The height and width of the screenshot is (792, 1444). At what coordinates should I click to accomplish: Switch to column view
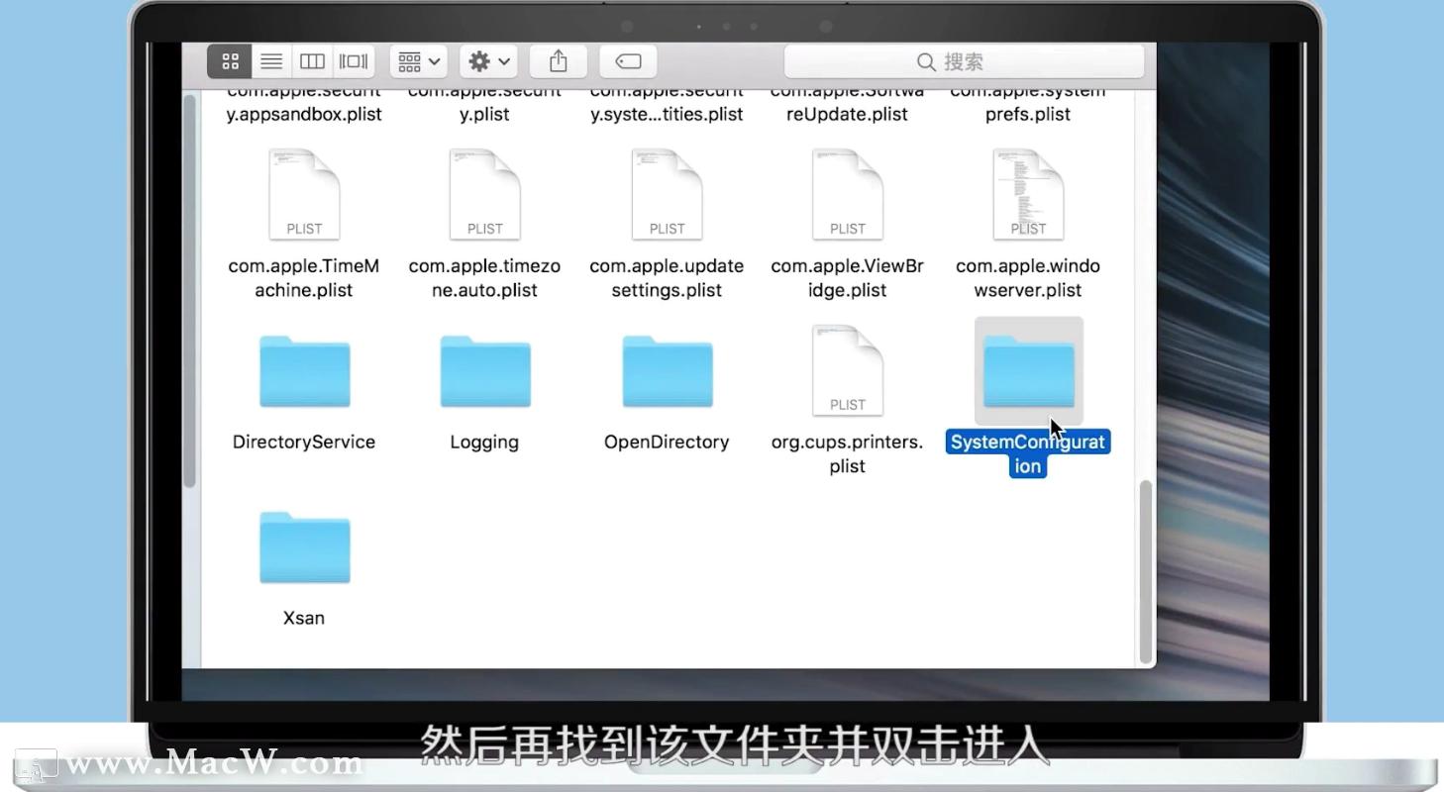311,60
